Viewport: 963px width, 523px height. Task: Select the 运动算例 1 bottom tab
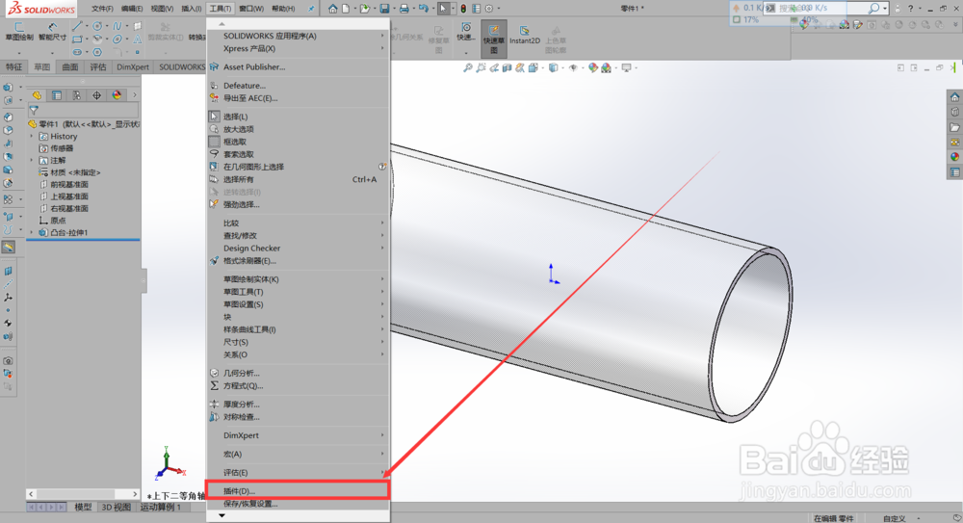pyautogui.click(x=160, y=507)
